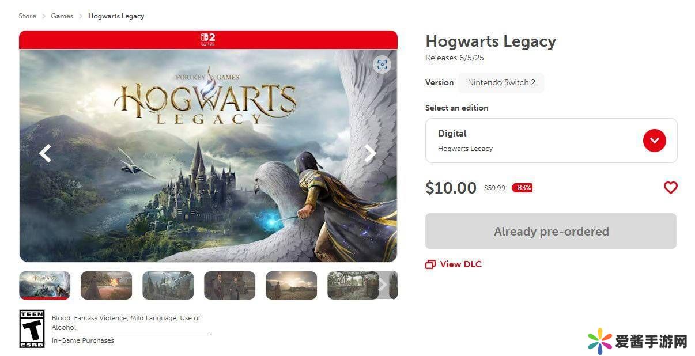Expand the Digital edition dropdown arrow
Viewport: 695px width, 356px height.
click(x=654, y=141)
